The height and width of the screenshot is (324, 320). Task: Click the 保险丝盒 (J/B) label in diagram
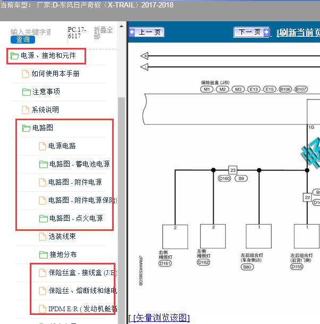pyautogui.click(x=215, y=82)
